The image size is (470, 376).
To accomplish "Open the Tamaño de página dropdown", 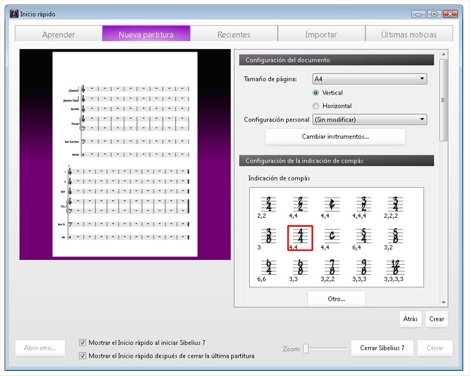I will [x=369, y=79].
